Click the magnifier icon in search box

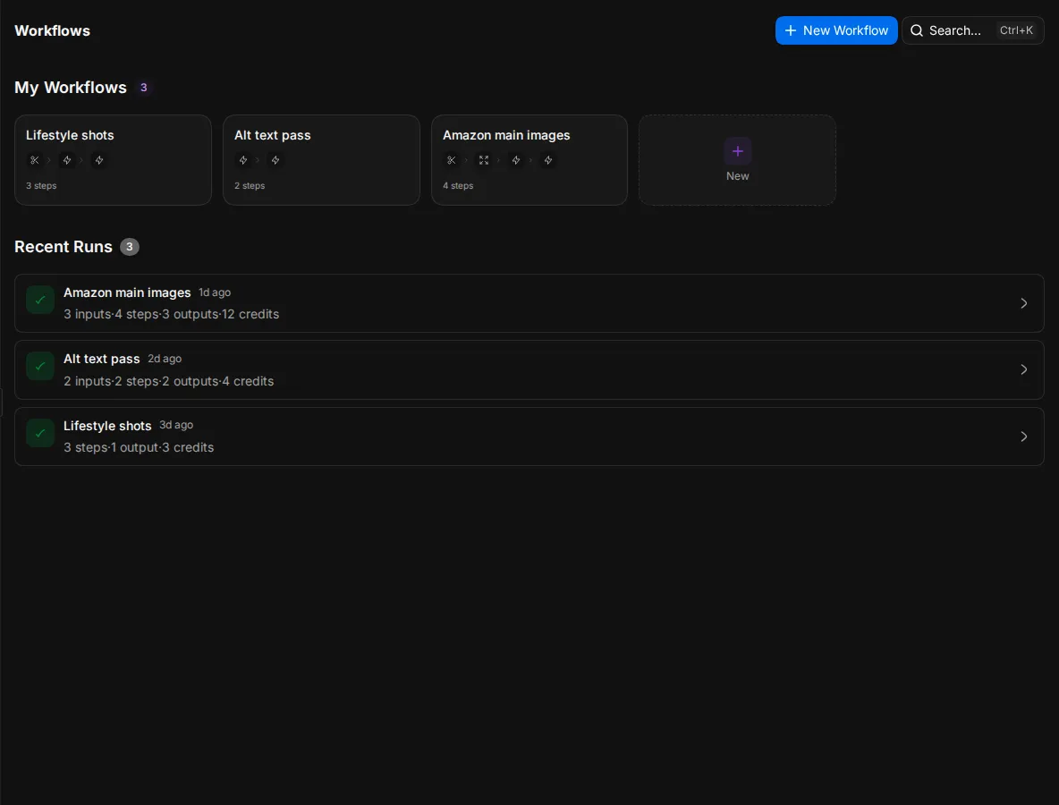click(917, 30)
